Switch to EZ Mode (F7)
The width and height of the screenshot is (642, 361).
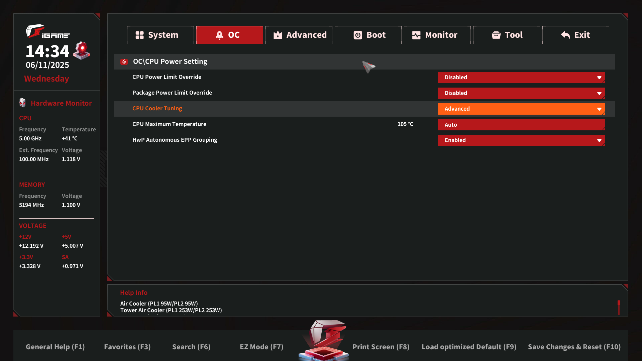pyautogui.click(x=261, y=347)
